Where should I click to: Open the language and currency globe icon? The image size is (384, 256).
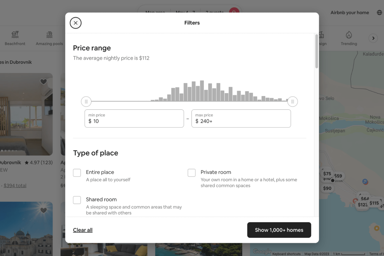pyautogui.click(x=379, y=12)
